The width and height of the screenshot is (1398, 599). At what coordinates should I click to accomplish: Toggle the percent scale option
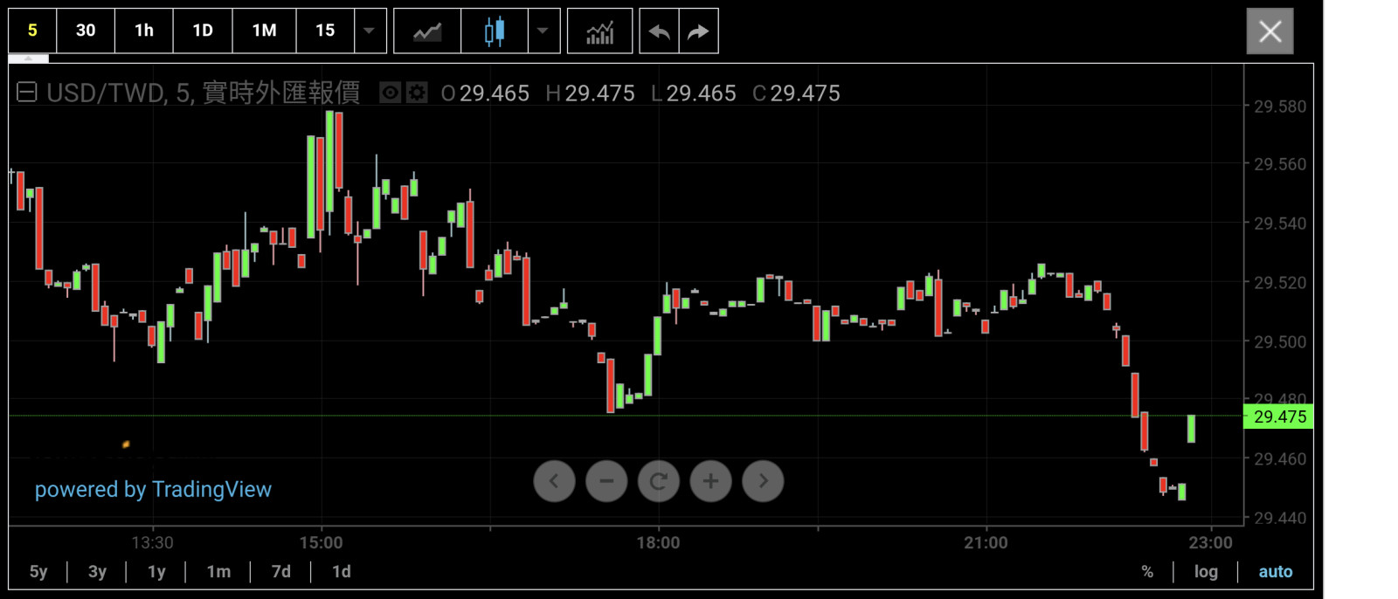1147,572
